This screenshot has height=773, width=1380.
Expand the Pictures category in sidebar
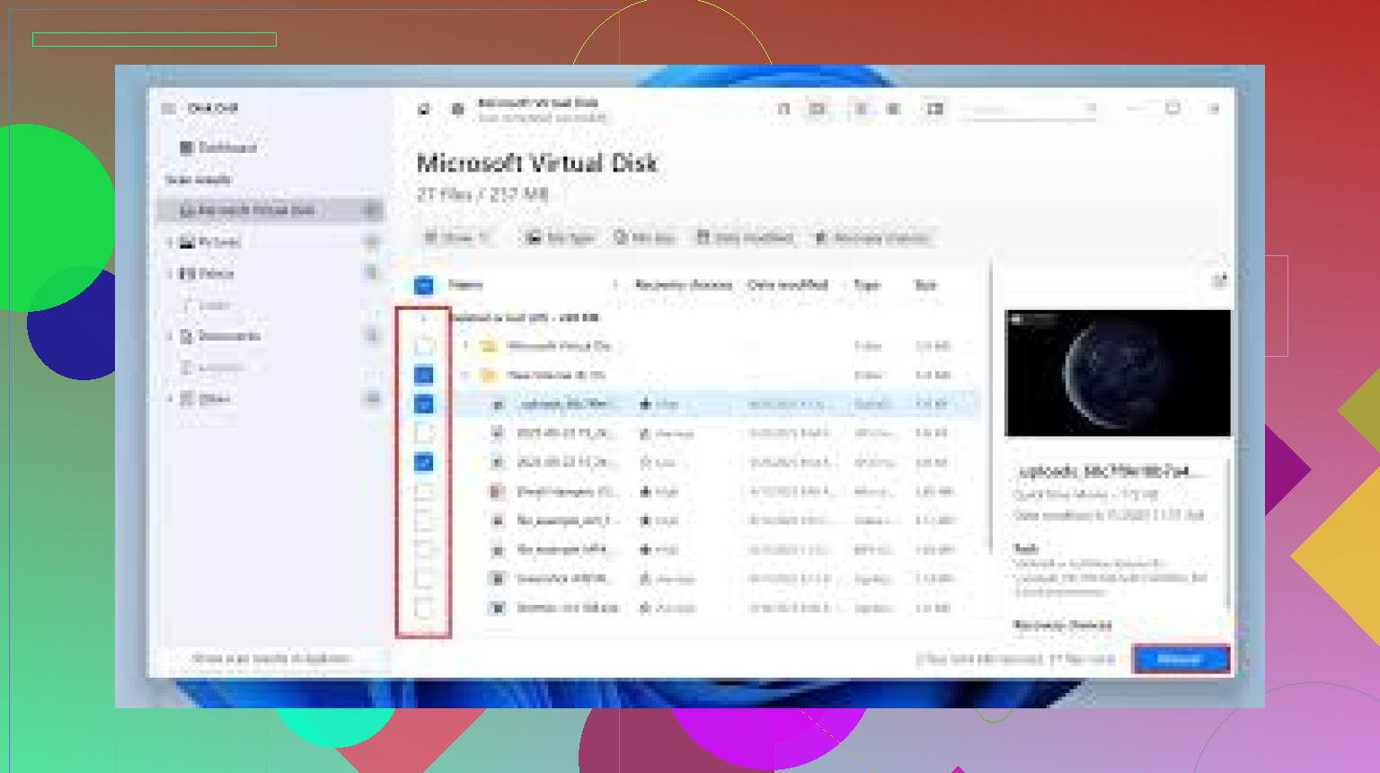tap(170, 242)
